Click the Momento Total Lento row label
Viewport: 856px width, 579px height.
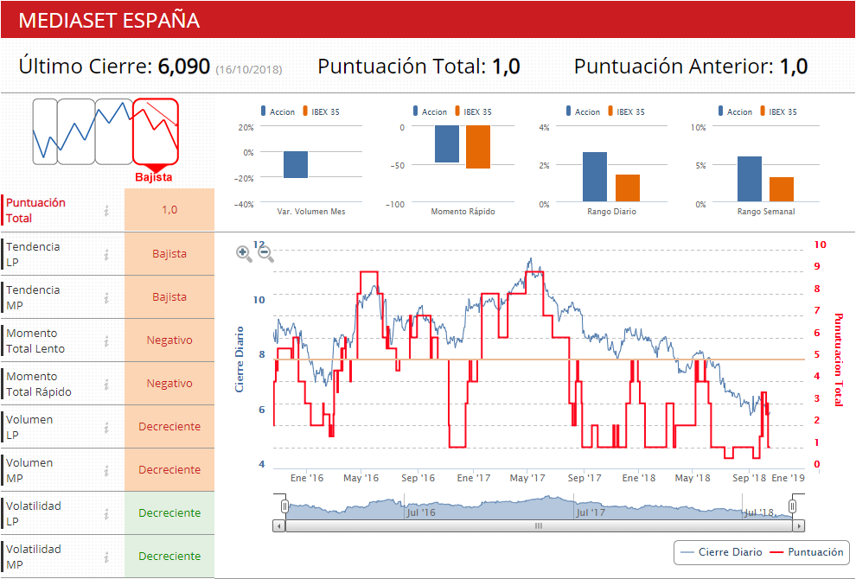[x=35, y=340]
